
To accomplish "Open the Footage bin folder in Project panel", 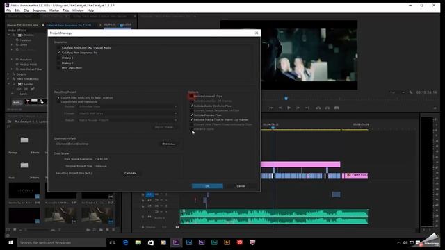I will click(24, 140).
